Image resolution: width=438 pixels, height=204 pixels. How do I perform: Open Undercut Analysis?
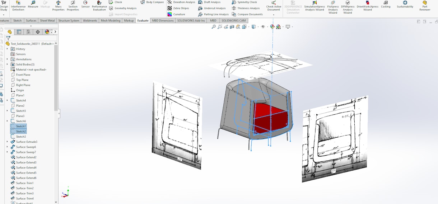pyautogui.click(x=212, y=8)
